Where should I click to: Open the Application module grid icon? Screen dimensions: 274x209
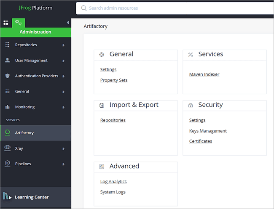click(6, 23)
